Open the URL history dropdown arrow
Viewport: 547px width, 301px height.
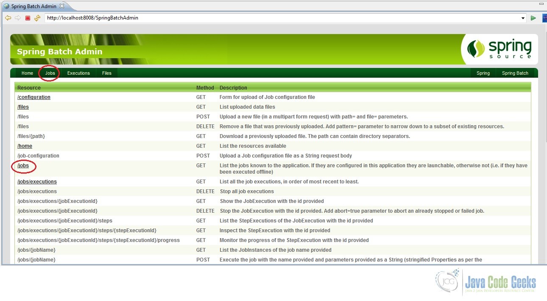[x=523, y=18]
